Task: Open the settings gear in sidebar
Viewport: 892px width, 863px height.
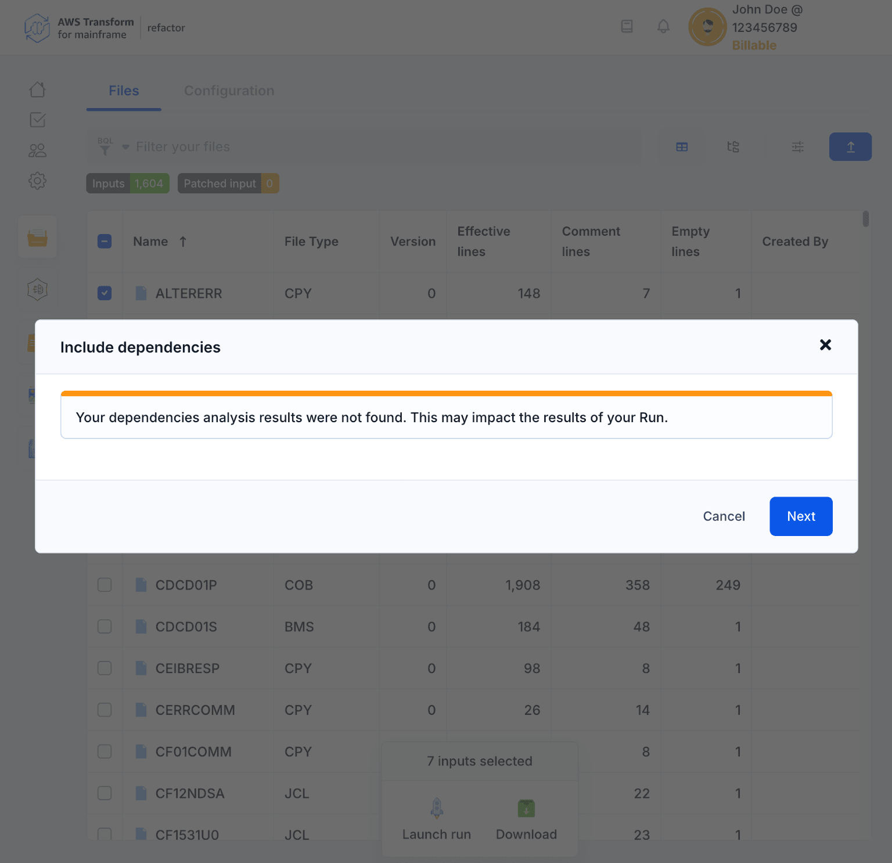Action: click(x=37, y=181)
